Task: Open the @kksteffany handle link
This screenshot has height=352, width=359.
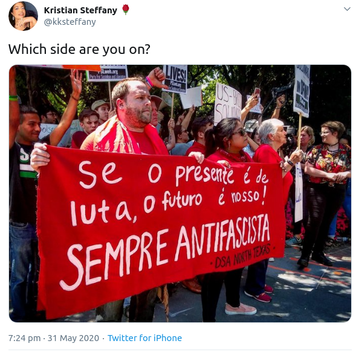Action: (70, 22)
